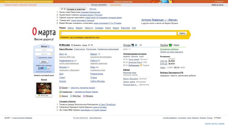Click the USD ЦБ exchange rate link
This screenshot has width=228, height=128.
pos(164,61)
